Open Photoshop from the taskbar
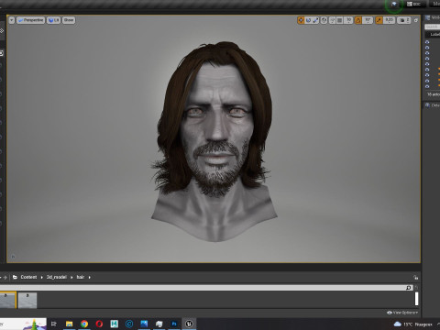Image resolution: width=440 pixels, height=330 pixels. 174,324
